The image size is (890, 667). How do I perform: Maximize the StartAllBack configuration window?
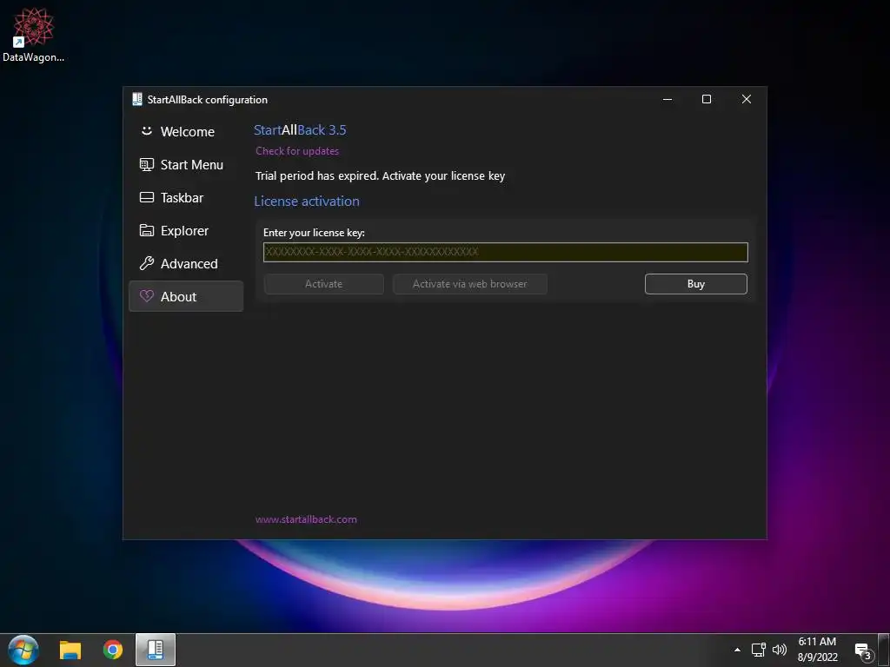click(707, 99)
